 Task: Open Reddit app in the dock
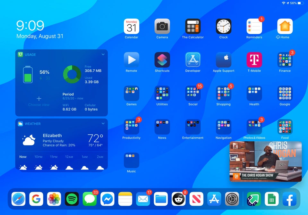pyautogui.click(x=179, y=199)
